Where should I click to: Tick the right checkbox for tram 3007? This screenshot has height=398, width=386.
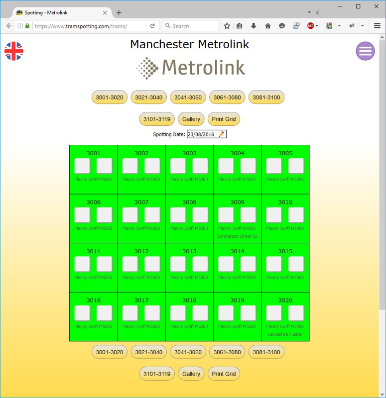(152, 215)
